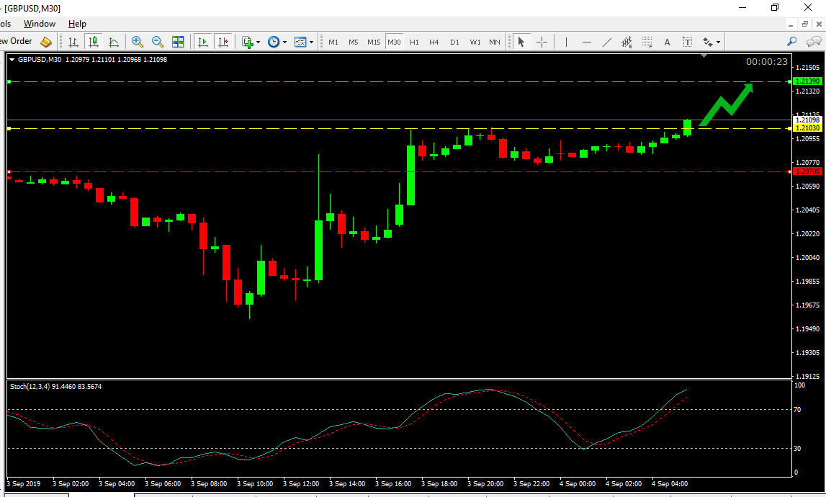Click the white 1.21098 current price label
826x497 pixels.
pos(807,120)
